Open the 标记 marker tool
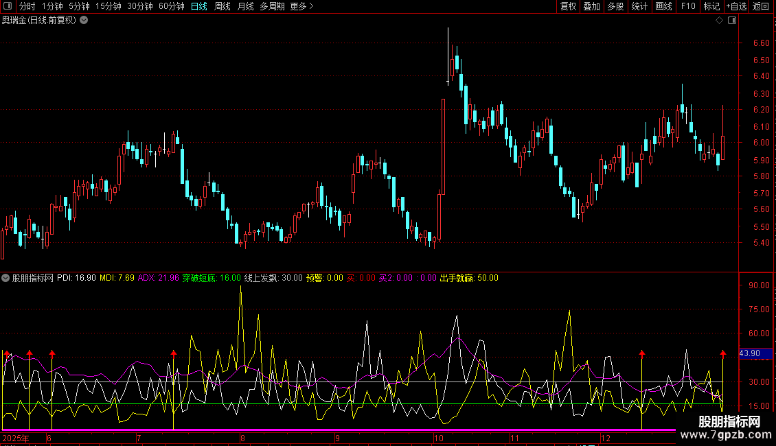The width and height of the screenshot is (776, 446). 711,7
